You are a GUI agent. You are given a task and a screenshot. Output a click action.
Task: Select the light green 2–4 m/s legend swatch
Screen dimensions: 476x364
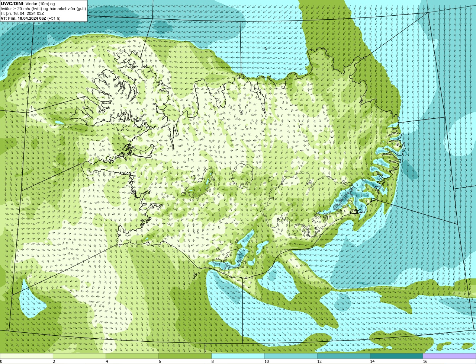point(79,356)
